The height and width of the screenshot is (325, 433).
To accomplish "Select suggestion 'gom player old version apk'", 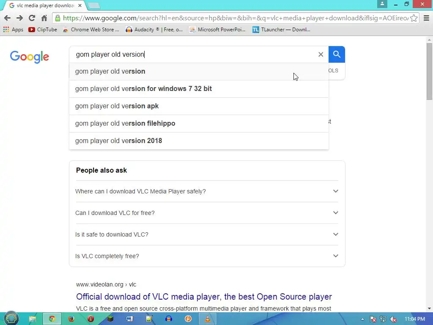I will click(x=199, y=106).
